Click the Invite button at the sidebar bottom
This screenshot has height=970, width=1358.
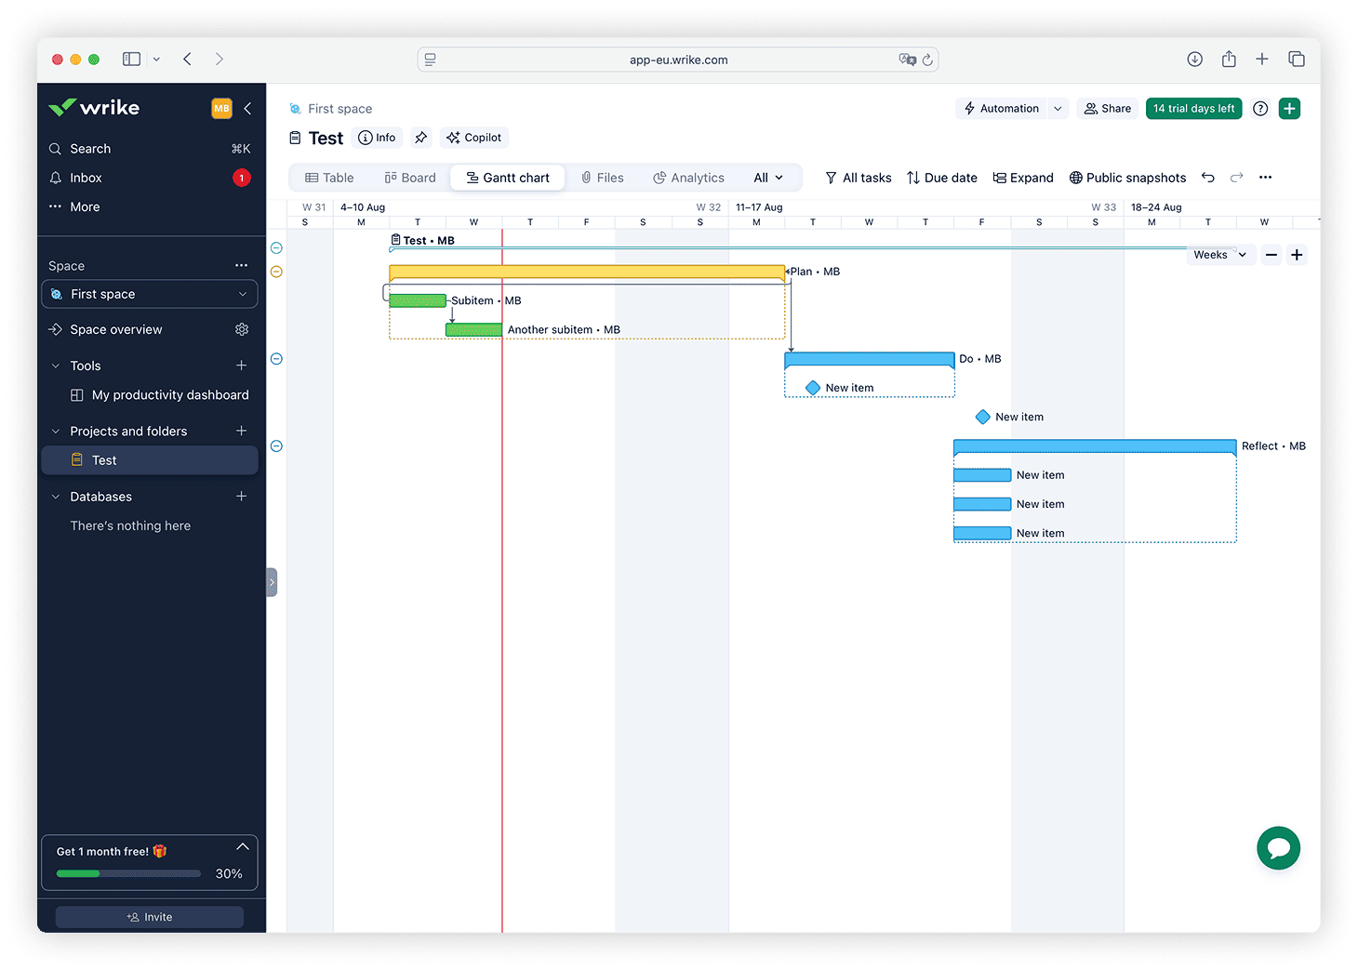coord(149,916)
